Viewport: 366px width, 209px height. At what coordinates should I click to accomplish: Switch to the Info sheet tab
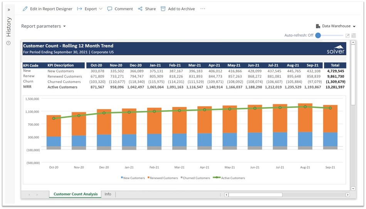tap(108, 194)
